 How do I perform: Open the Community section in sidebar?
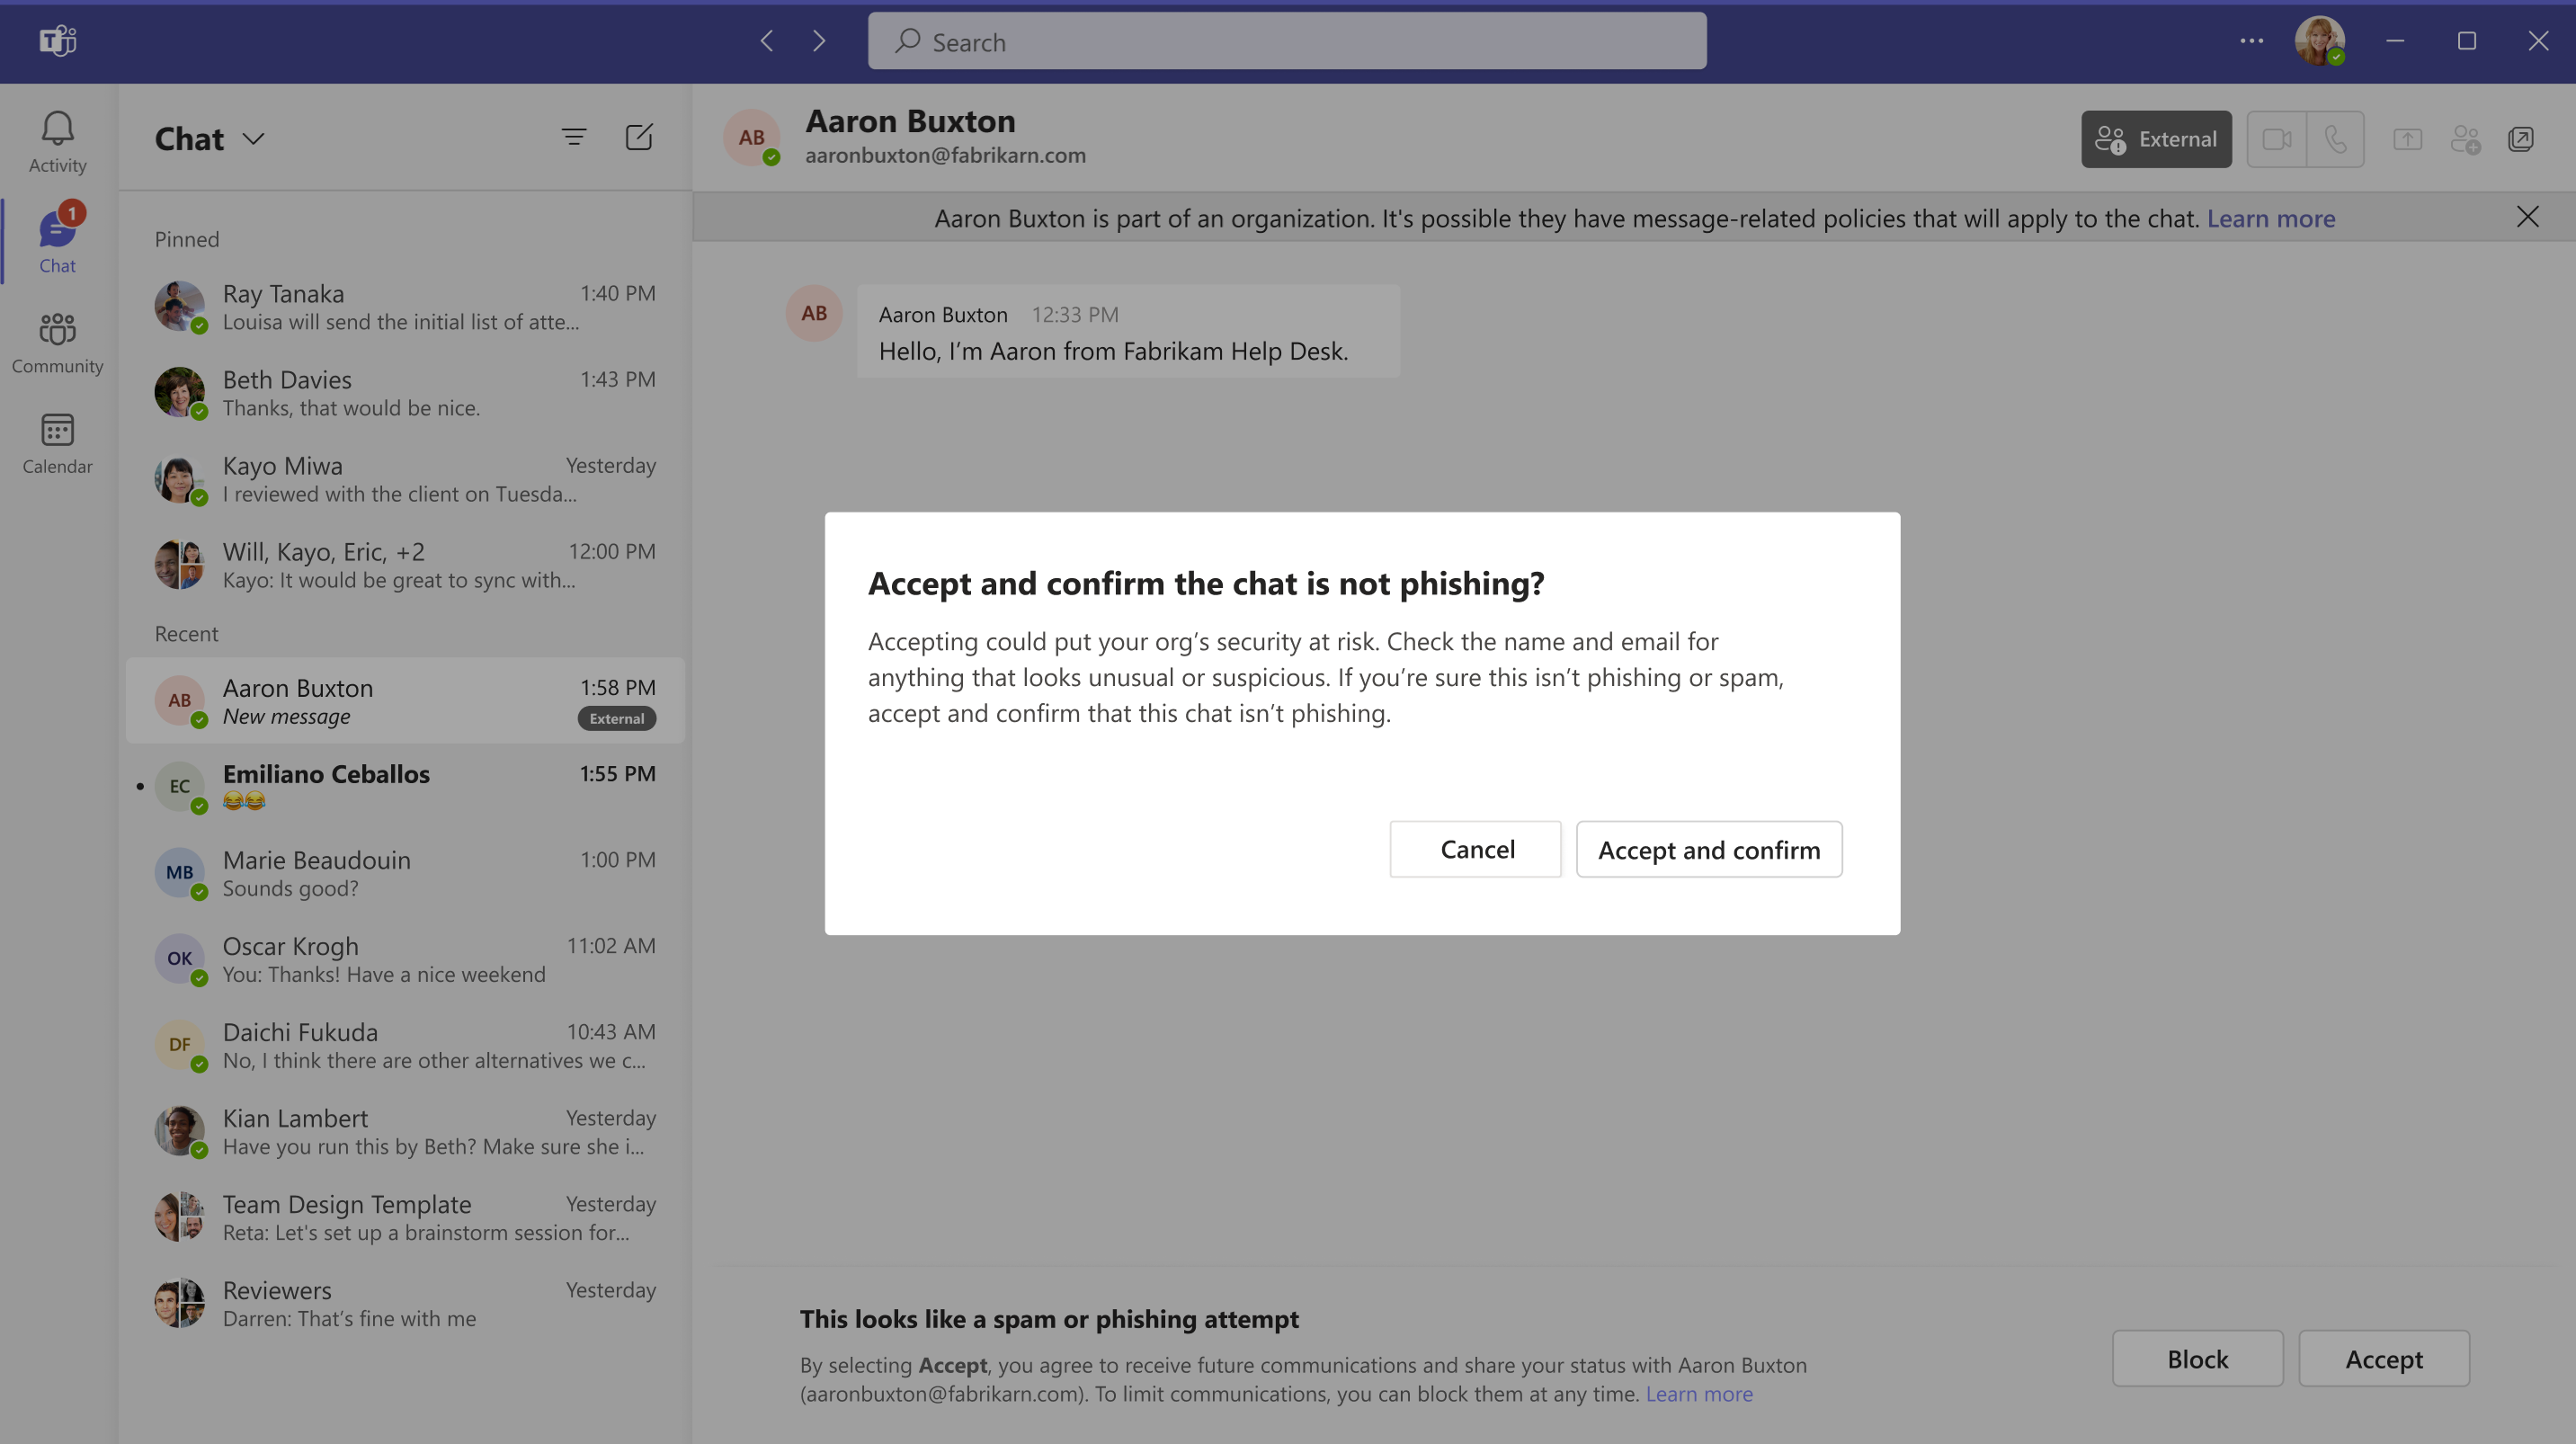tap(57, 341)
